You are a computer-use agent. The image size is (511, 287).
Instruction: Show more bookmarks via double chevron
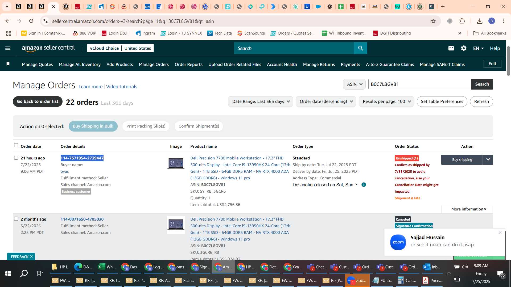(460, 33)
